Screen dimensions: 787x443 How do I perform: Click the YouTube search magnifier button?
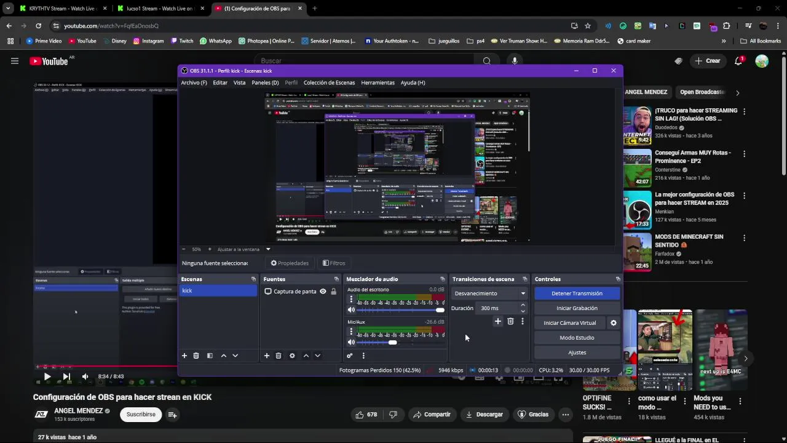[x=486, y=61]
